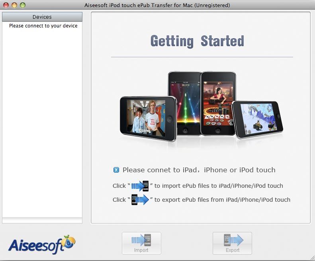This screenshot has height=261, width=315.
Task: Click the 'Please connect to your device' text
Action: click(x=43, y=26)
